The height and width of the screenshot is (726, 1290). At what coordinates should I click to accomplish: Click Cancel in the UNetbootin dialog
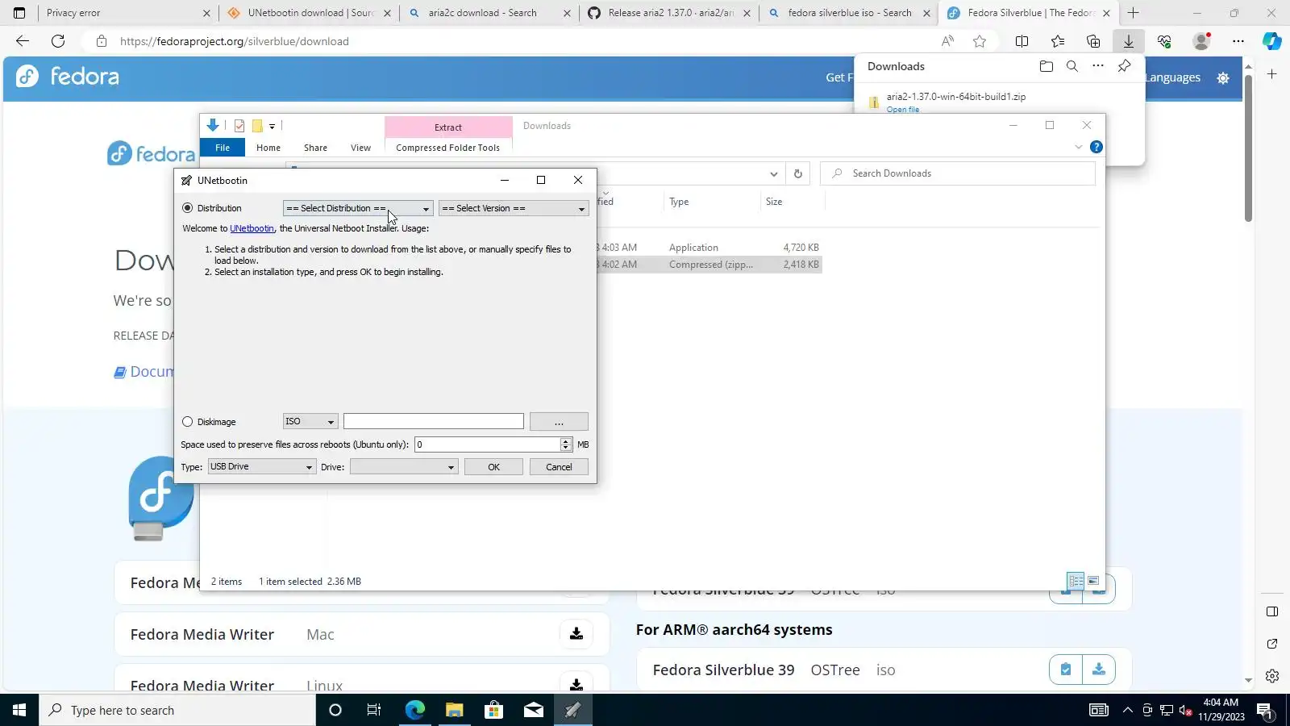pos(559,467)
